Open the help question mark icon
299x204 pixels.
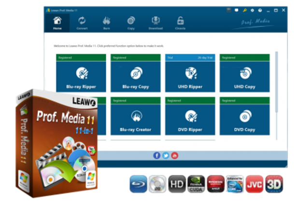260,10
